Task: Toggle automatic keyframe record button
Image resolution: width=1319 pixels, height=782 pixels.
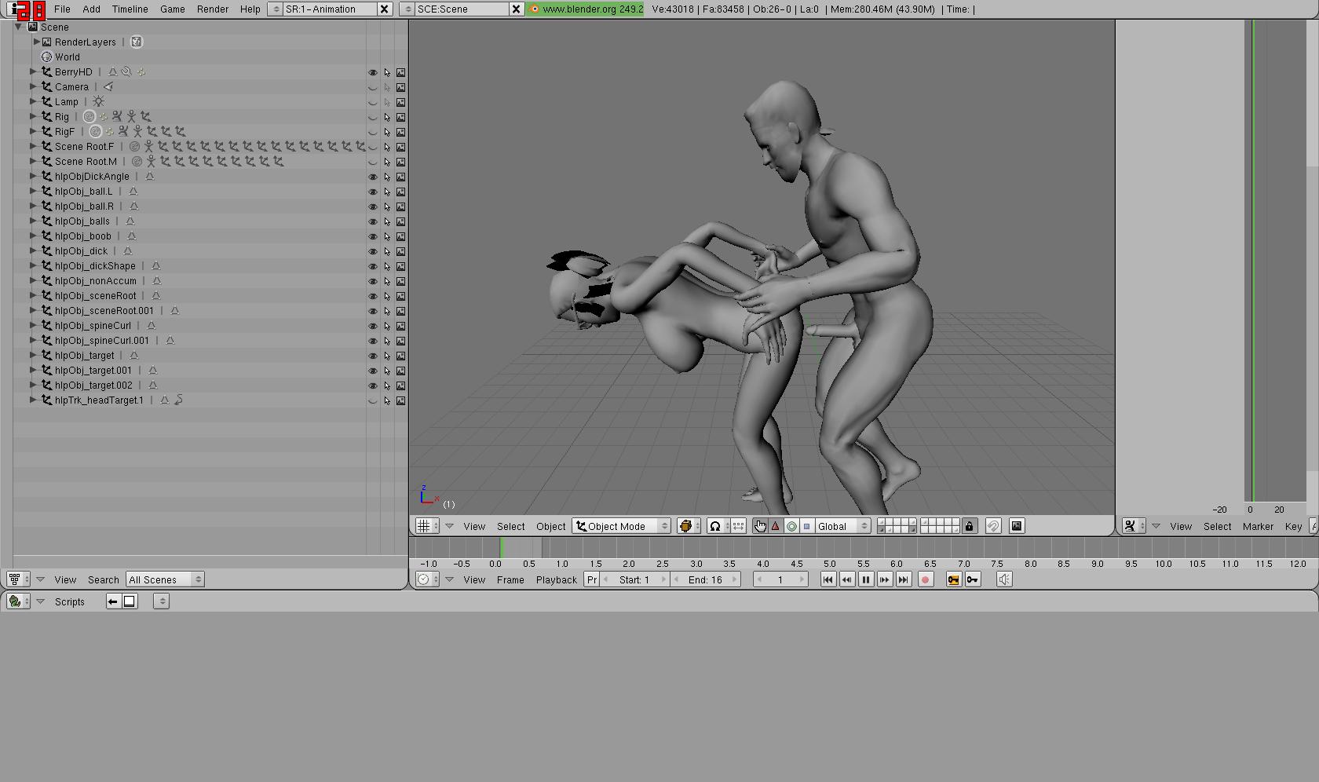Action: click(x=926, y=579)
